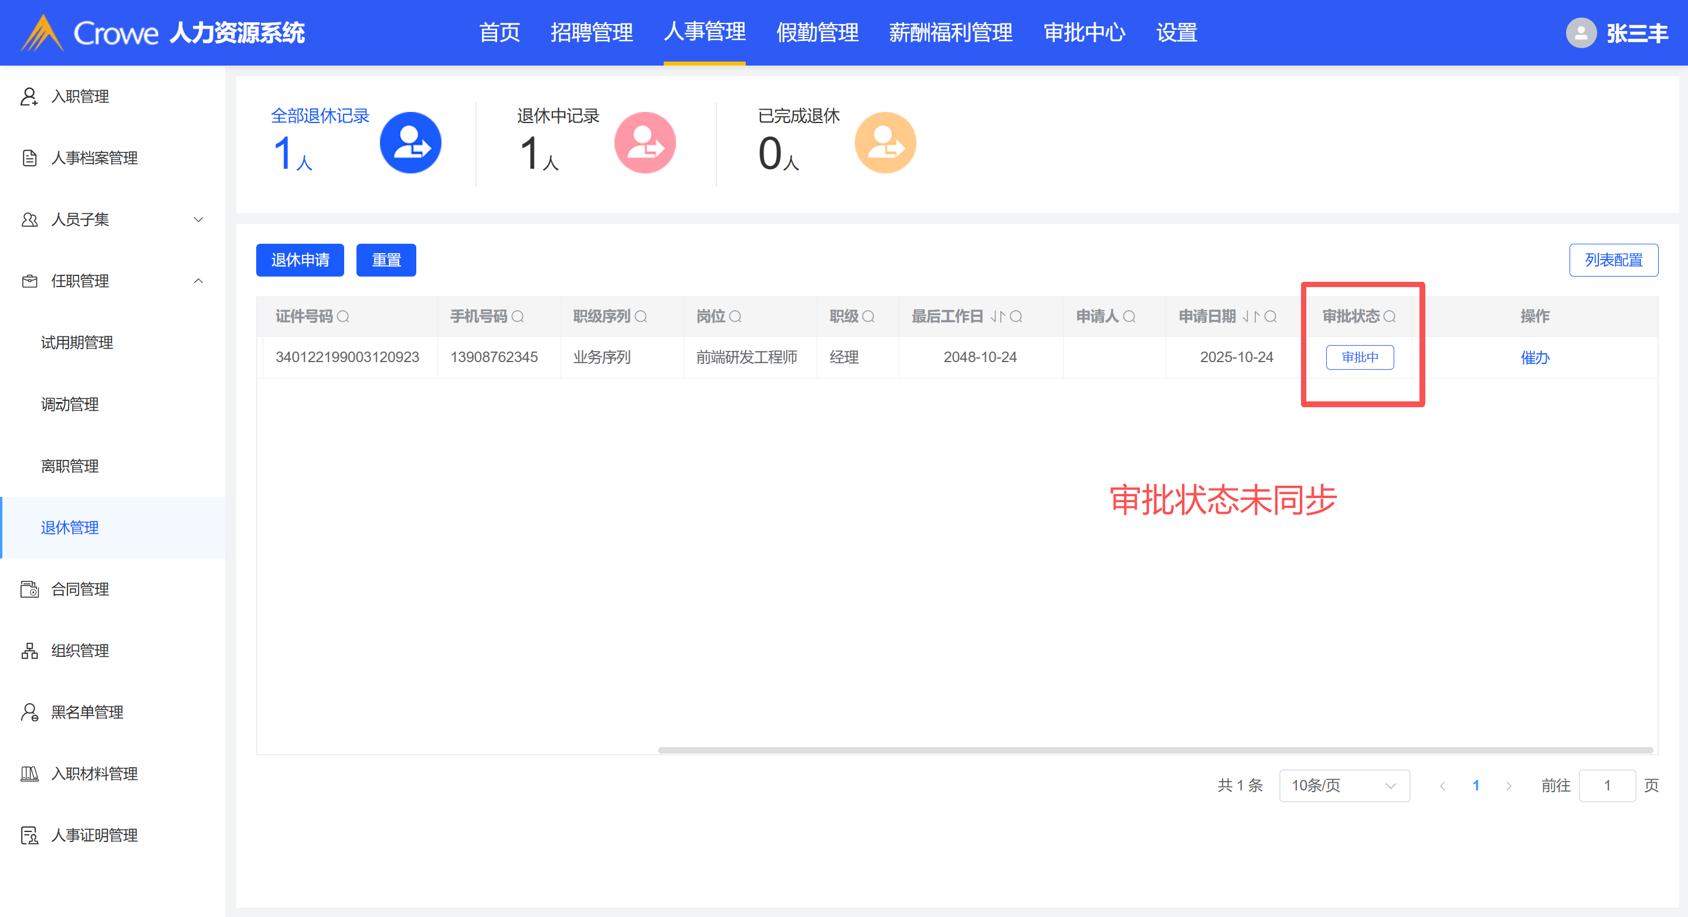Click the 催办 link in table row
This screenshot has width=1688, height=917.
coord(1534,357)
